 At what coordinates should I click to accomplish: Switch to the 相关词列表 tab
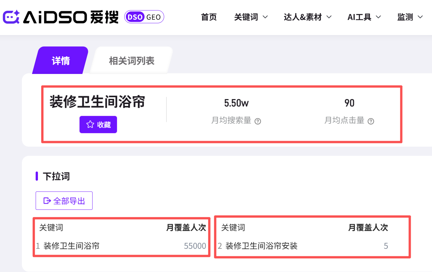point(131,61)
